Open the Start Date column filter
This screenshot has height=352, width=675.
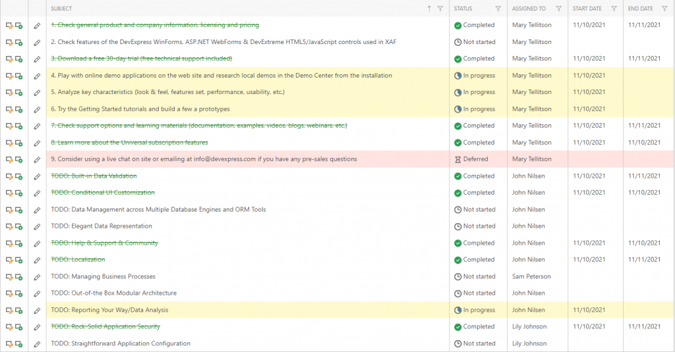pos(614,9)
